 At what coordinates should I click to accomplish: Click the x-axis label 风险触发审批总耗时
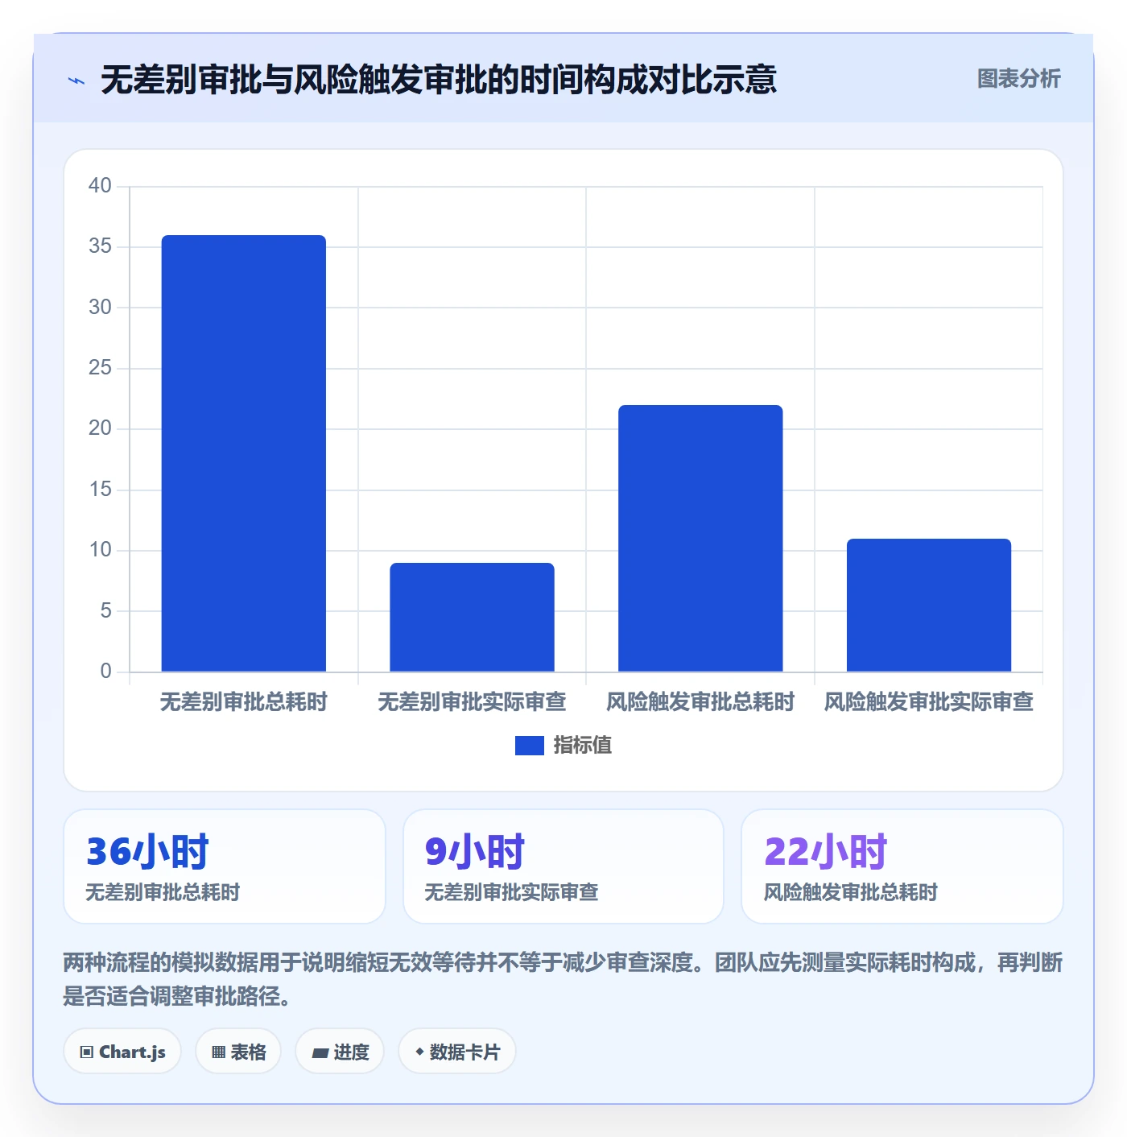click(700, 702)
